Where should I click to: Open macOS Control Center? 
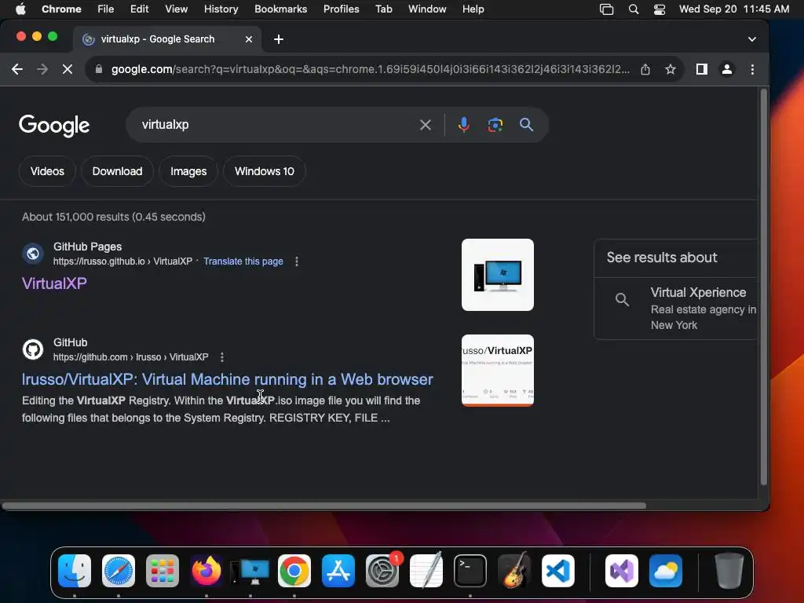point(660,9)
